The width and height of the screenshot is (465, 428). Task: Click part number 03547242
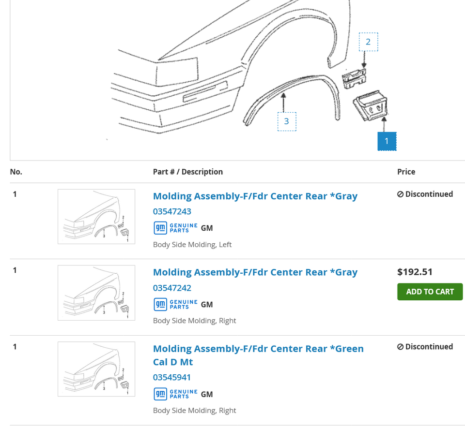tap(172, 288)
